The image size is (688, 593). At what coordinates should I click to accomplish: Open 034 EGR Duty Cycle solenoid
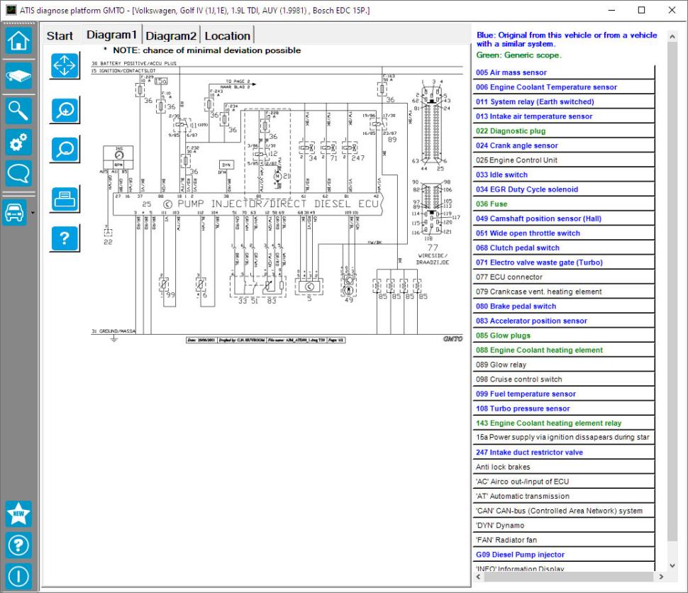tap(563, 189)
